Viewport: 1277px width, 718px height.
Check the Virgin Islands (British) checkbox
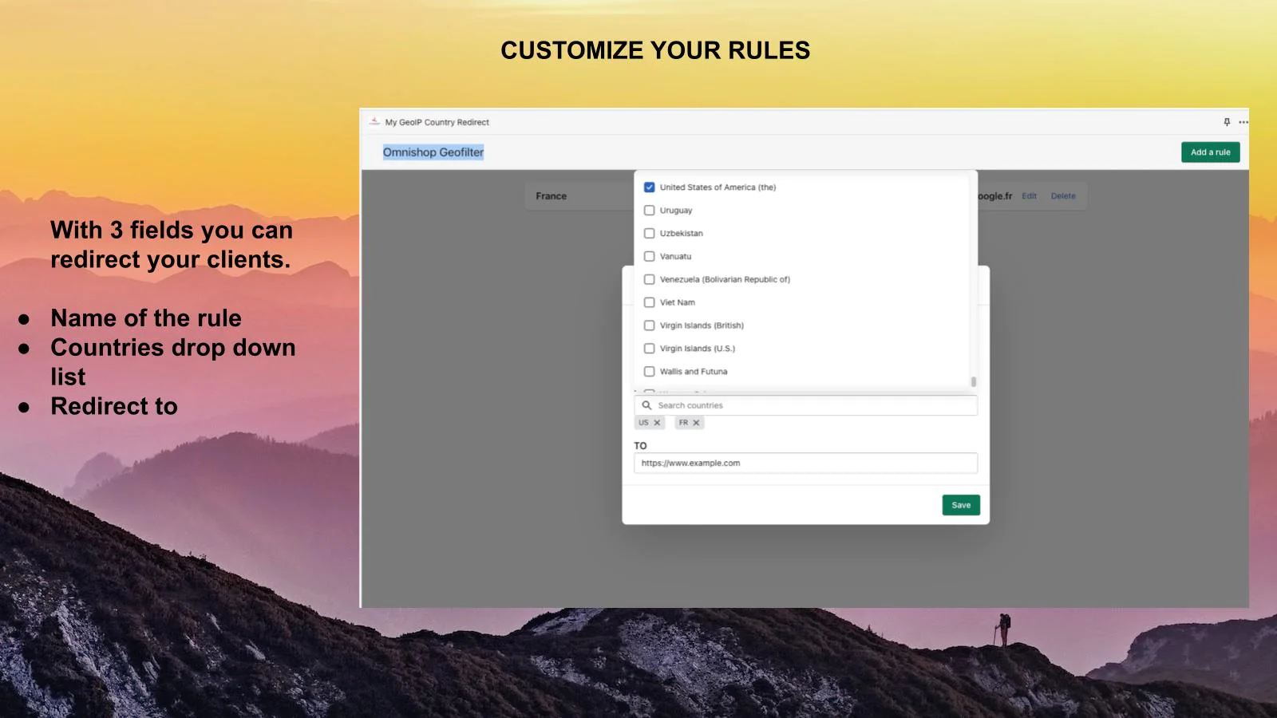click(649, 325)
